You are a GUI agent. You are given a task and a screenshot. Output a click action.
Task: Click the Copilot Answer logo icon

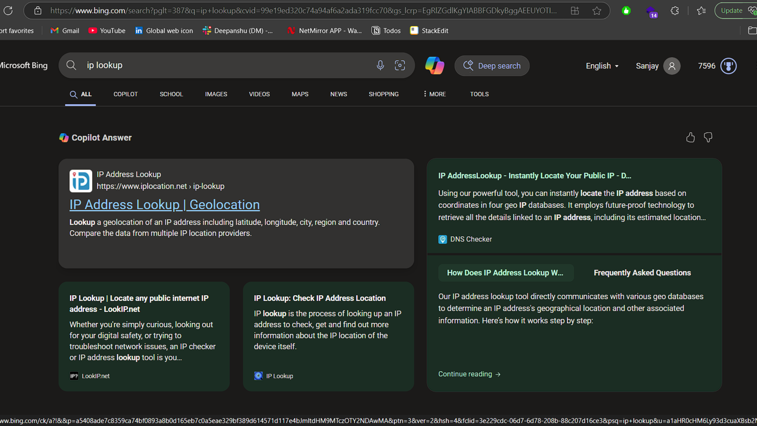(64, 137)
